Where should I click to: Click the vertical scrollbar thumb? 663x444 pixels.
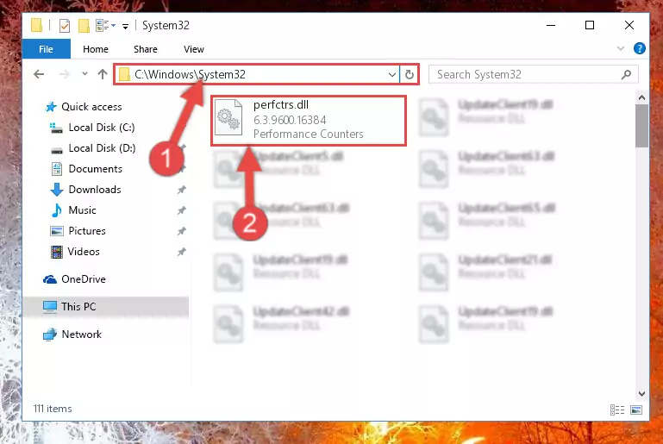point(641,126)
